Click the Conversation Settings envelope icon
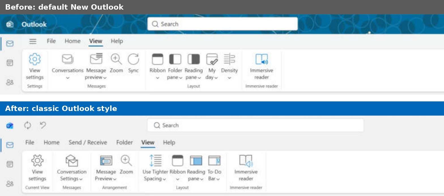 (72, 161)
